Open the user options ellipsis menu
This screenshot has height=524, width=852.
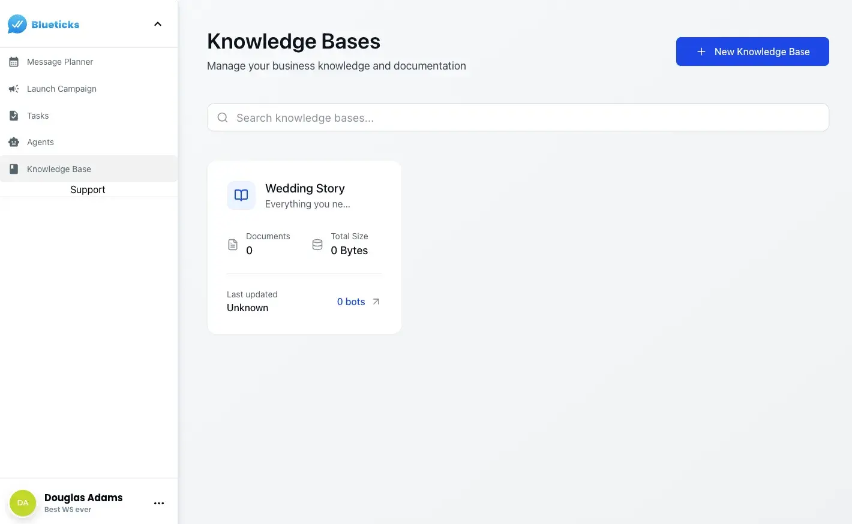tap(158, 503)
